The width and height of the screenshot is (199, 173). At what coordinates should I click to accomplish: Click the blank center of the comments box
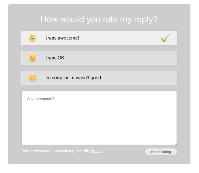tap(99, 118)
